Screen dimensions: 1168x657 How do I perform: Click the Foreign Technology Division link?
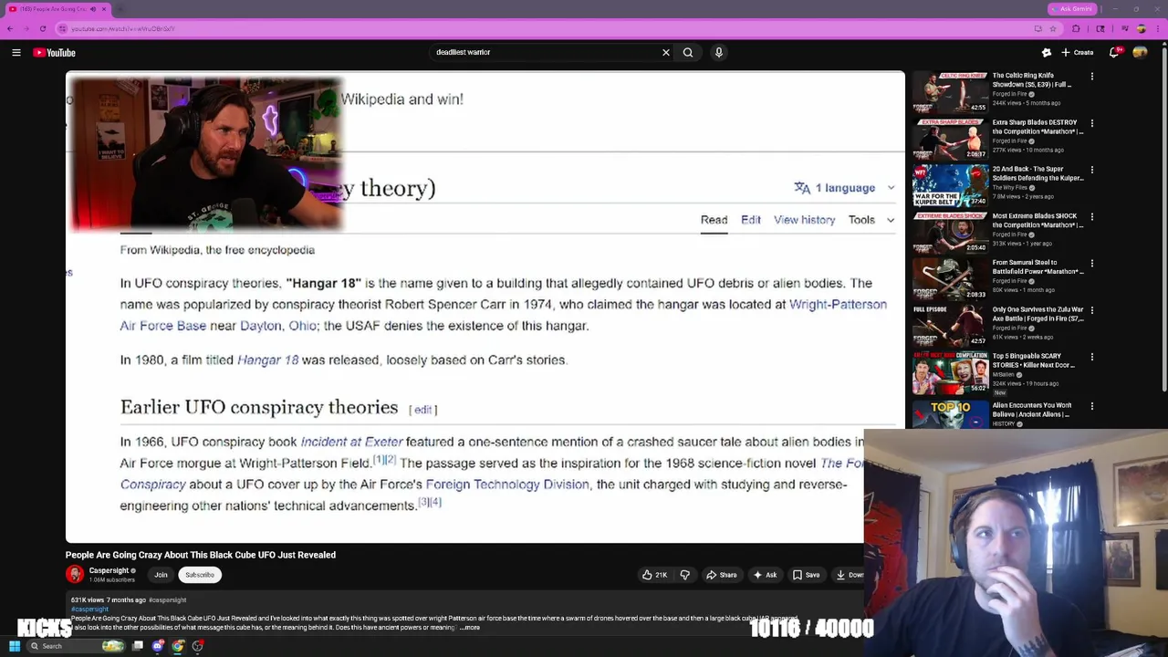point(507,485)
